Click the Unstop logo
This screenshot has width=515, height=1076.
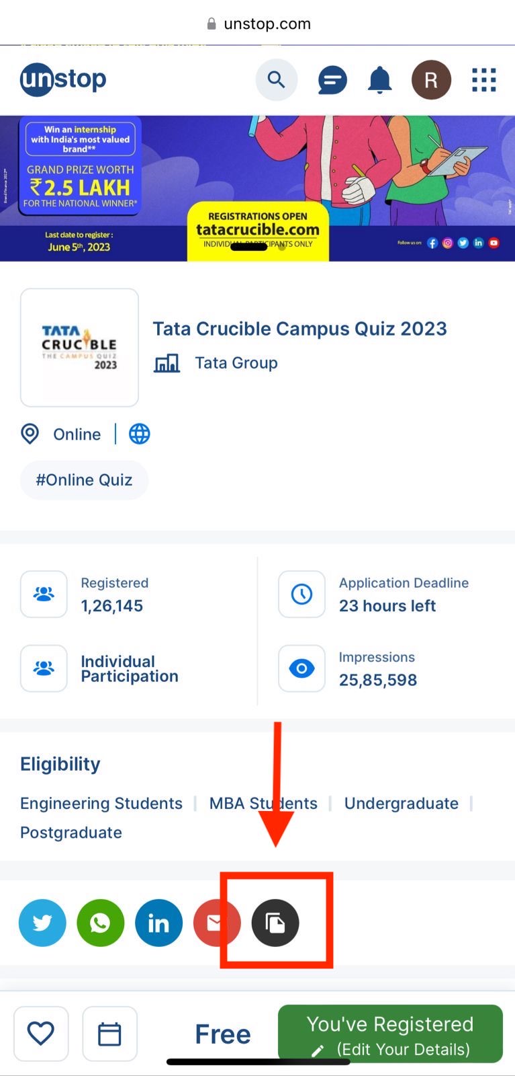pyautogui.click(x=63, y=80)
